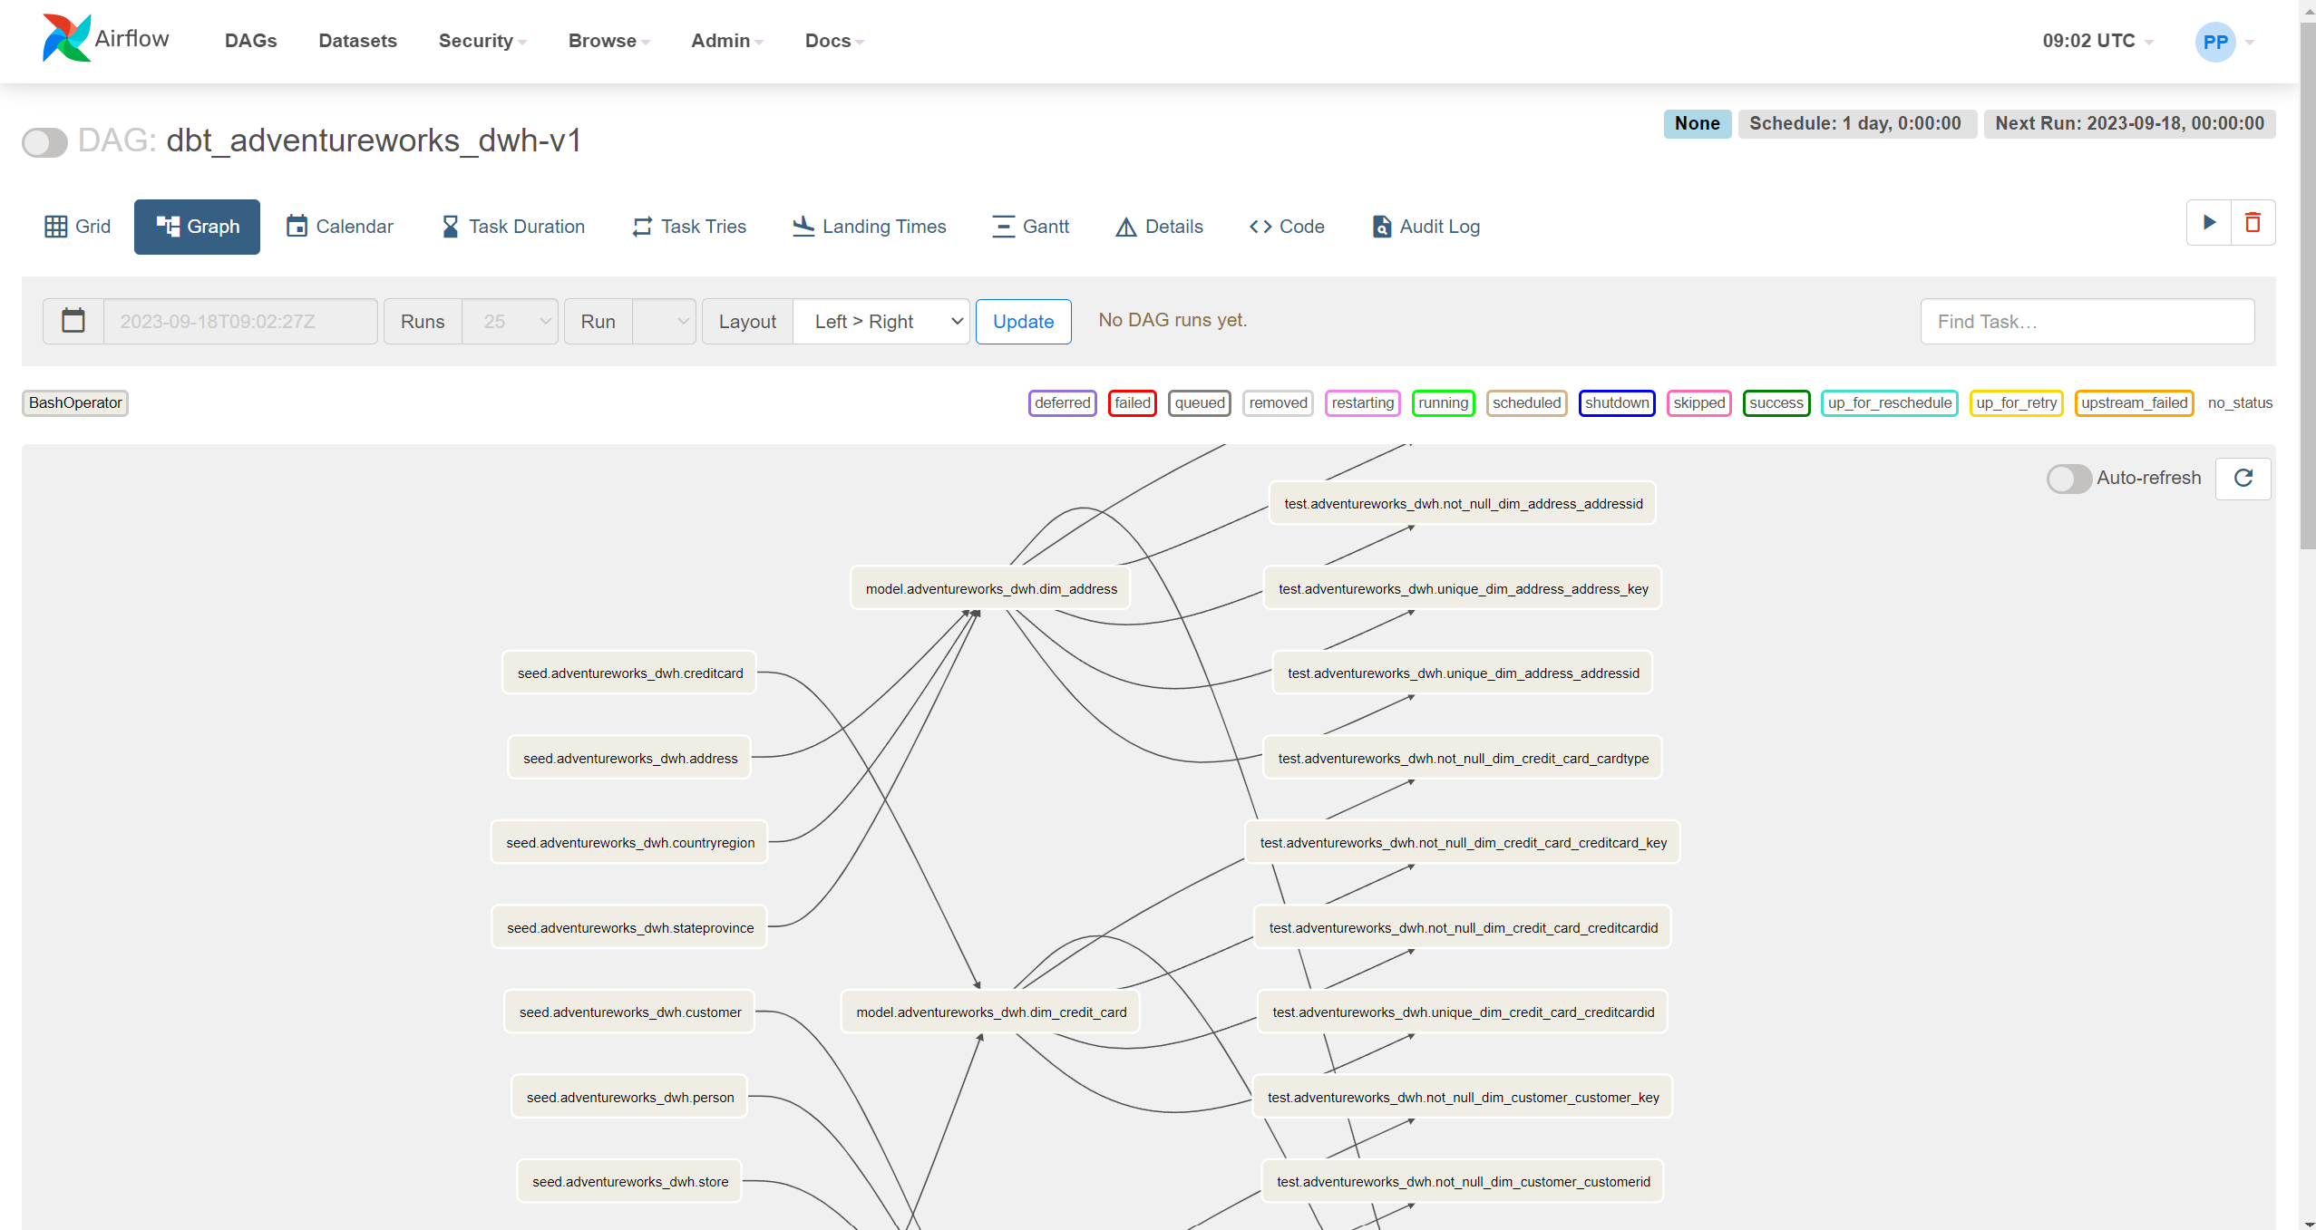2316x1230 pixels.
Task: Click the Airflow pinwheel logo
Action: pos(66,39)
